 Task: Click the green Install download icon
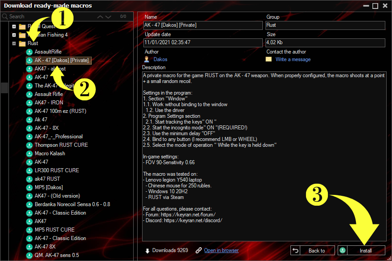point(343,250)
